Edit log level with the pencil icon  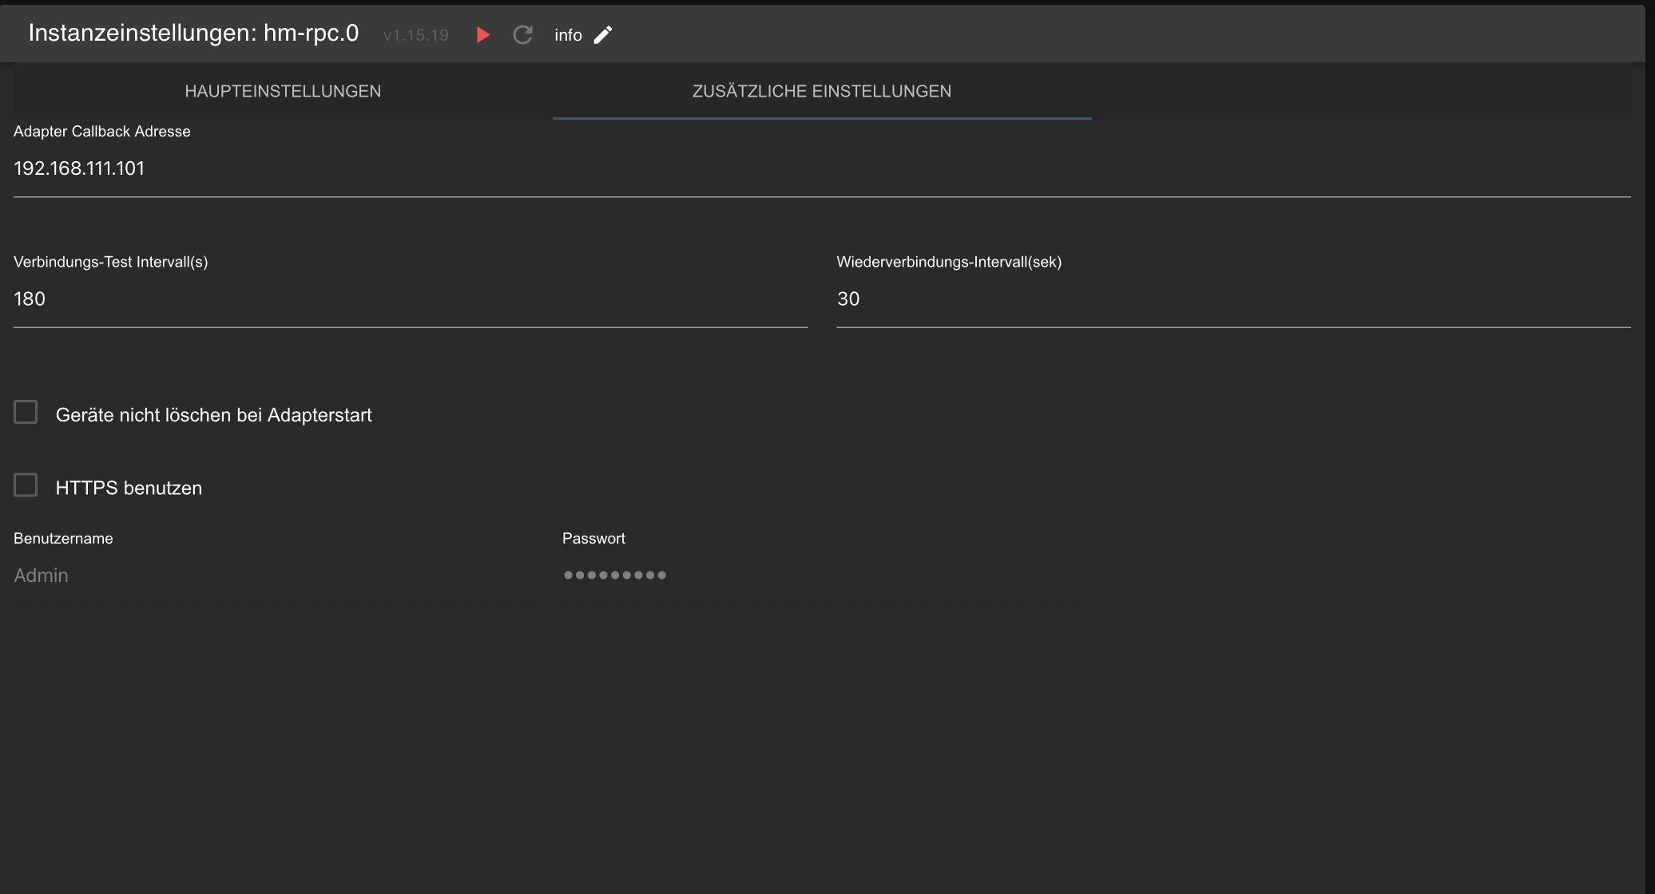point(603,35)
